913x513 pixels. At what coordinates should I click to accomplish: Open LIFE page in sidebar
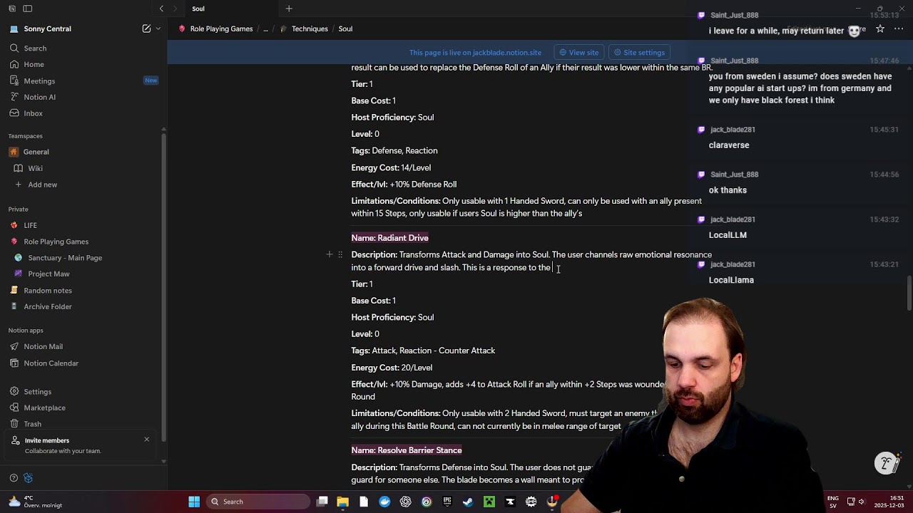pos(30,225)
